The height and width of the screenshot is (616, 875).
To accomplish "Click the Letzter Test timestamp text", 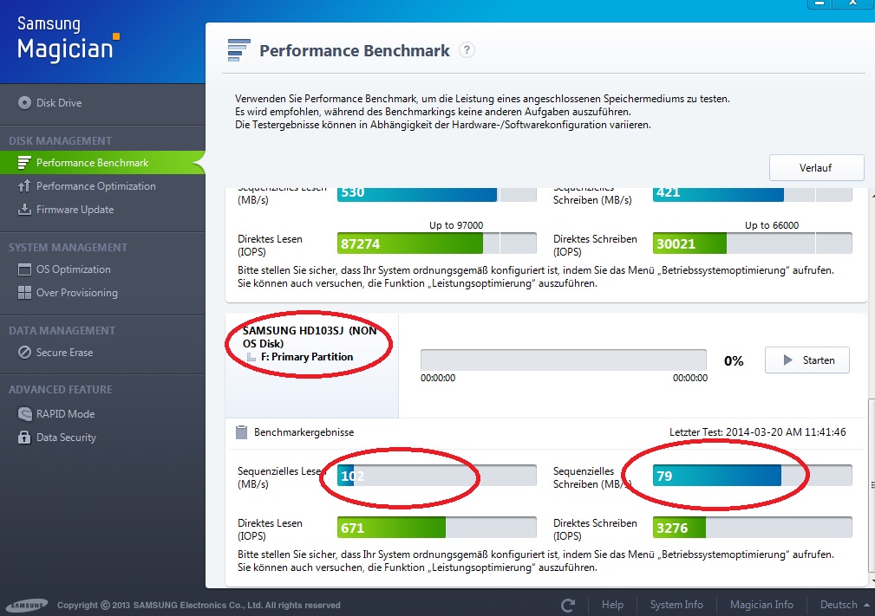I will click(x=757, y=432).
